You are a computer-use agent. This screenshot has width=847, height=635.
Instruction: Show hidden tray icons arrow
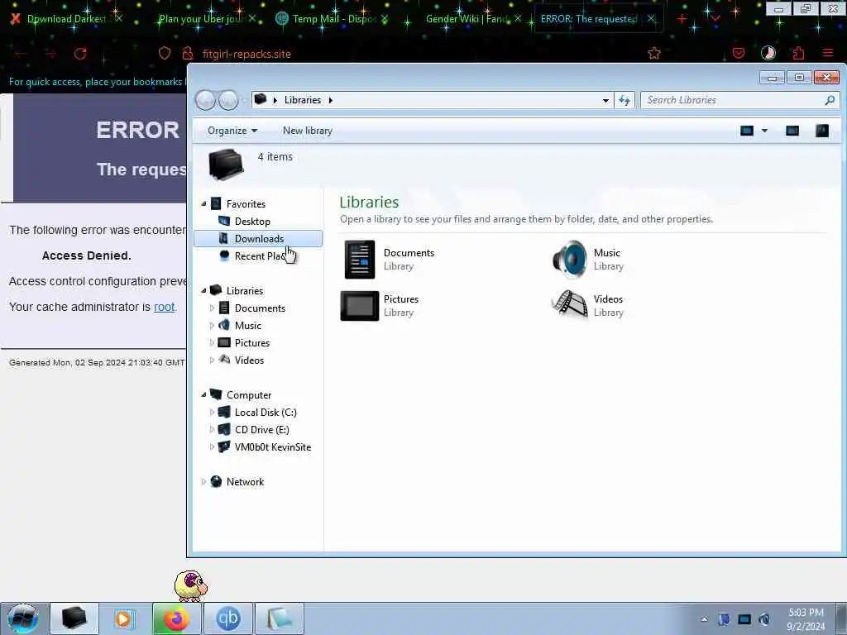pos(704,619)
